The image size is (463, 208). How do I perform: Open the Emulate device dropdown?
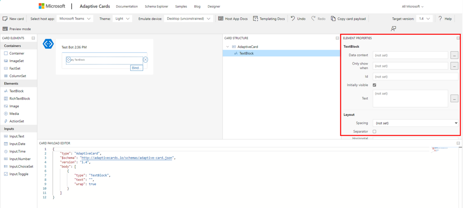point(189,18)
